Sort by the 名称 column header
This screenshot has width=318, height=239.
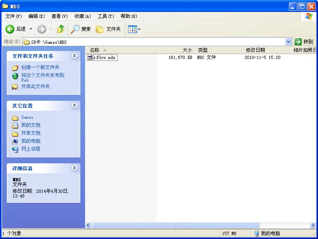121,50
